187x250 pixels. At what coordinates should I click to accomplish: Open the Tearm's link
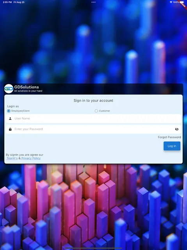tap(12, 158)
